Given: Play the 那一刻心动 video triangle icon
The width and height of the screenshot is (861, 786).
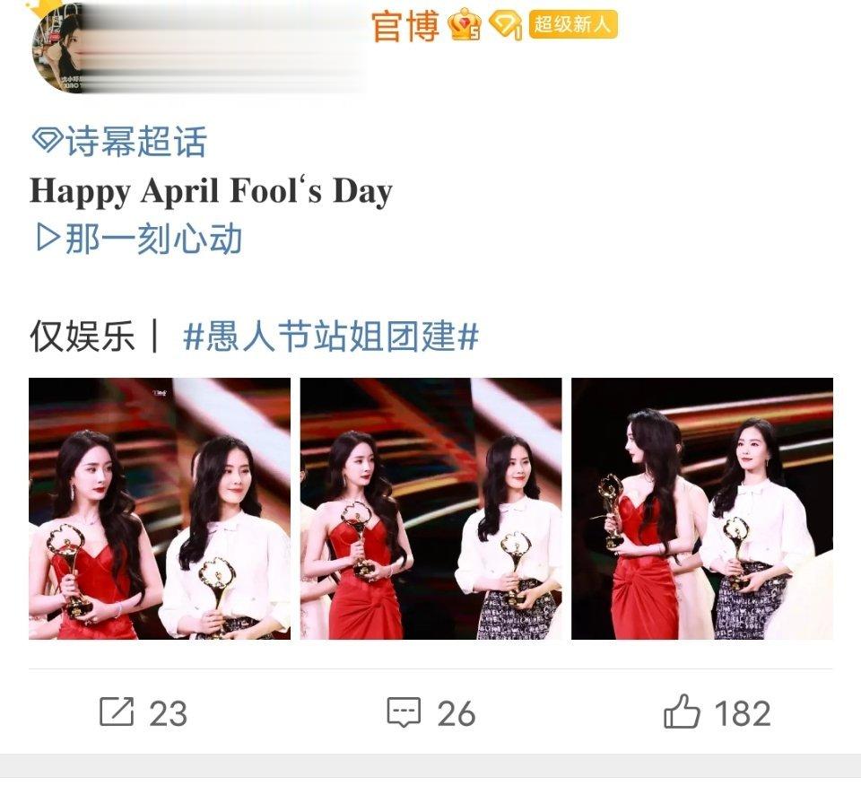Looking at the screenshot, I should (48, 237).
